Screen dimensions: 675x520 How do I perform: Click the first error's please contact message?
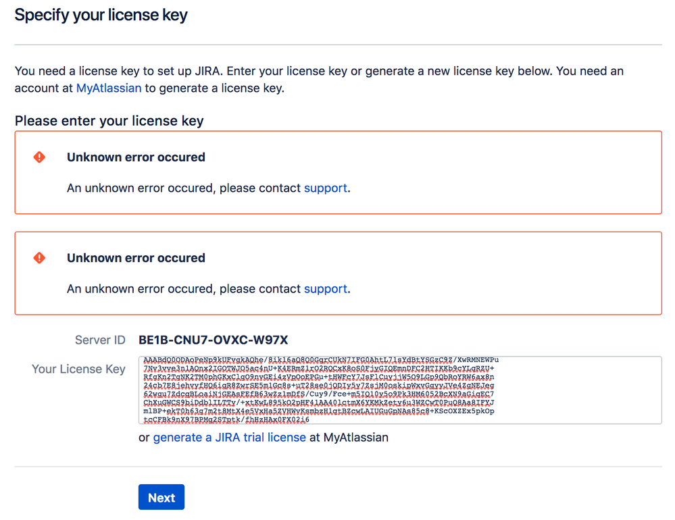pyautogui.click(x=184, y=188)
